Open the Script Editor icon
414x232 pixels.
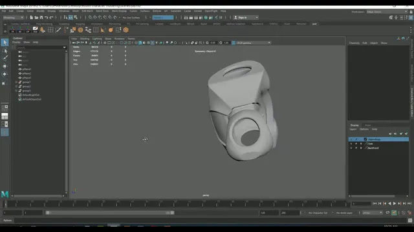tap(409, 220)
